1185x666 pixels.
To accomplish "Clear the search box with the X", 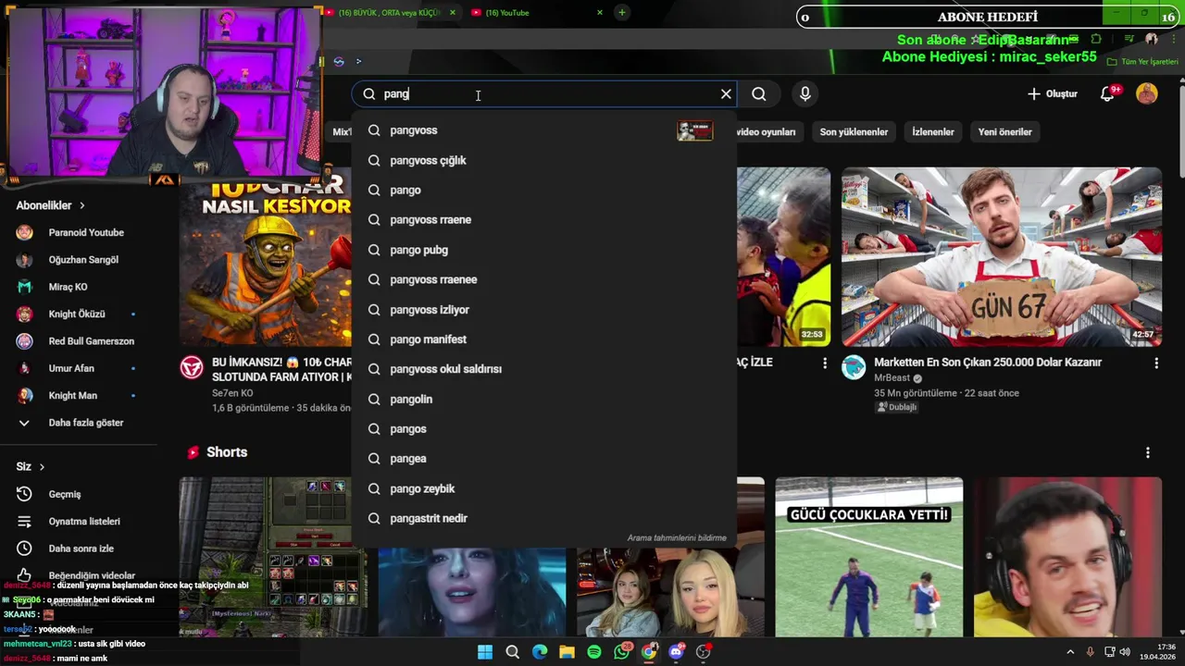I will tap(726, 93).
